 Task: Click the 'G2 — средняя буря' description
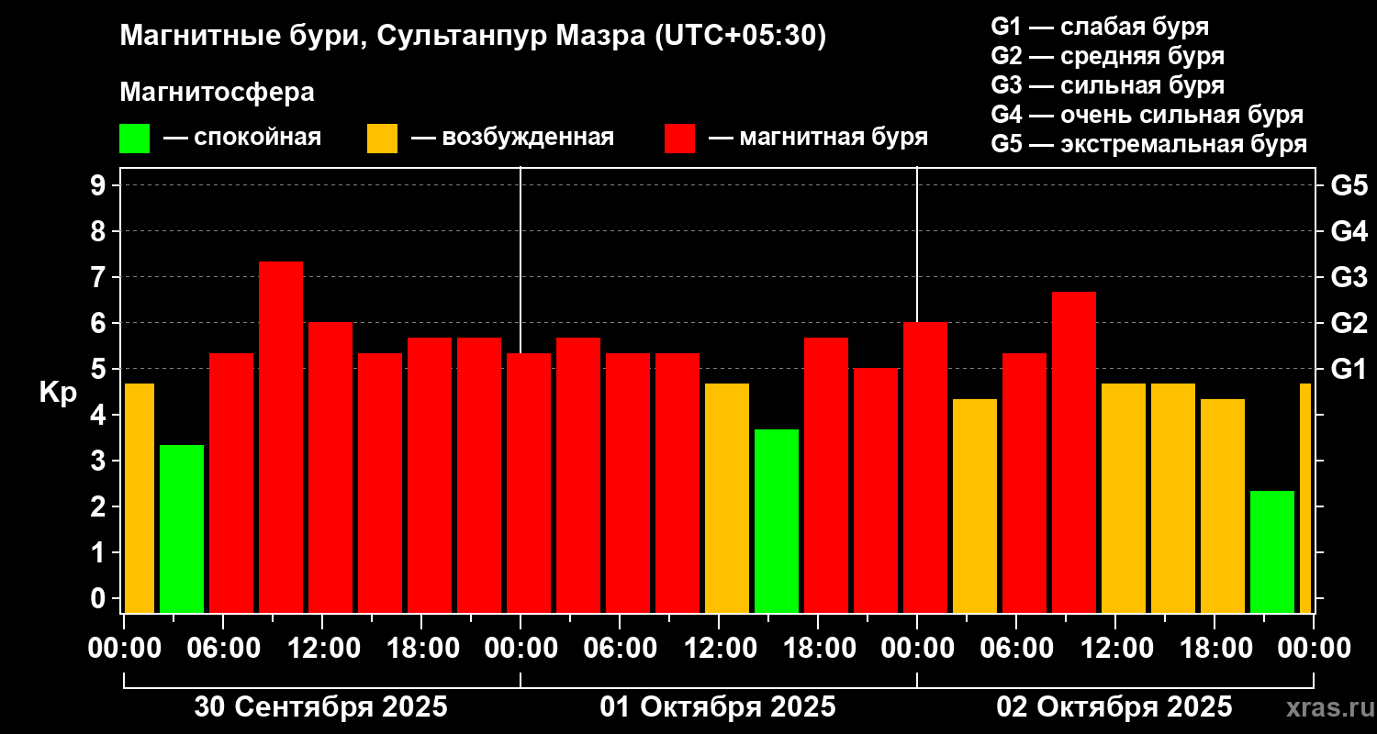tap(1108, 56)
